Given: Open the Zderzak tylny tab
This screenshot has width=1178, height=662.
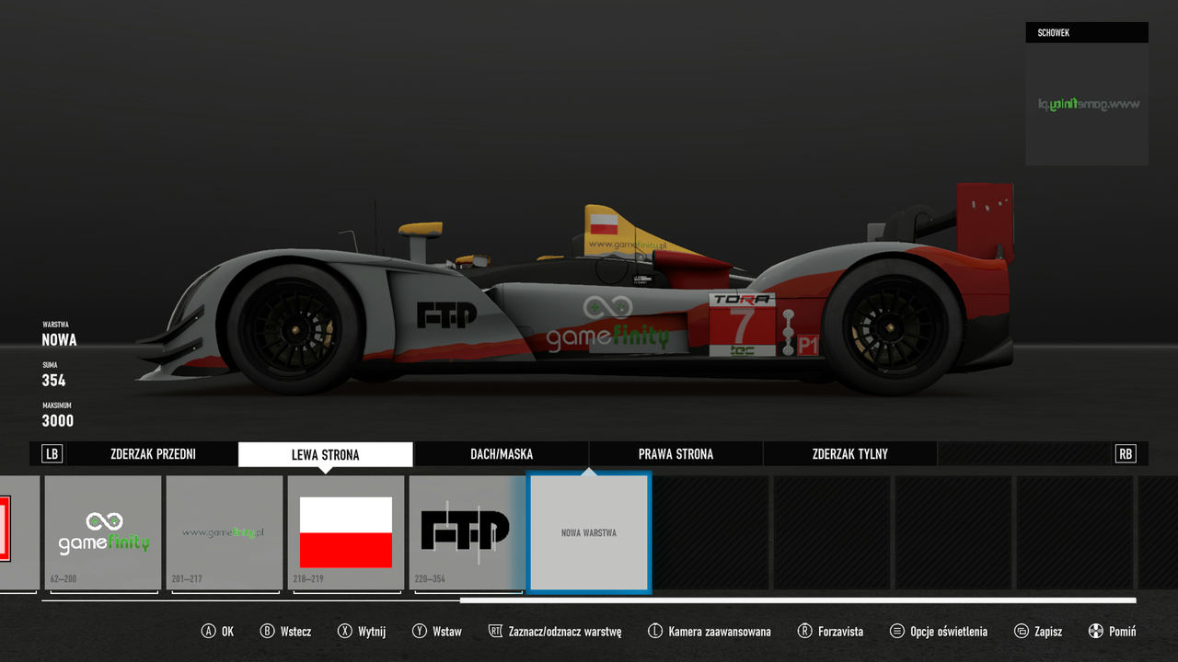Looking at the screenshot, I should [x=850, y=454].
